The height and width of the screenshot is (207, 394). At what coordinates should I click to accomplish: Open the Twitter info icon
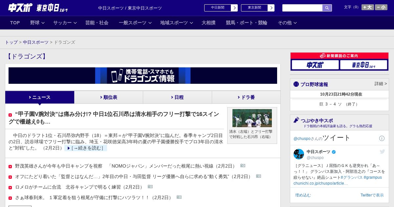(x=382, y=138)
